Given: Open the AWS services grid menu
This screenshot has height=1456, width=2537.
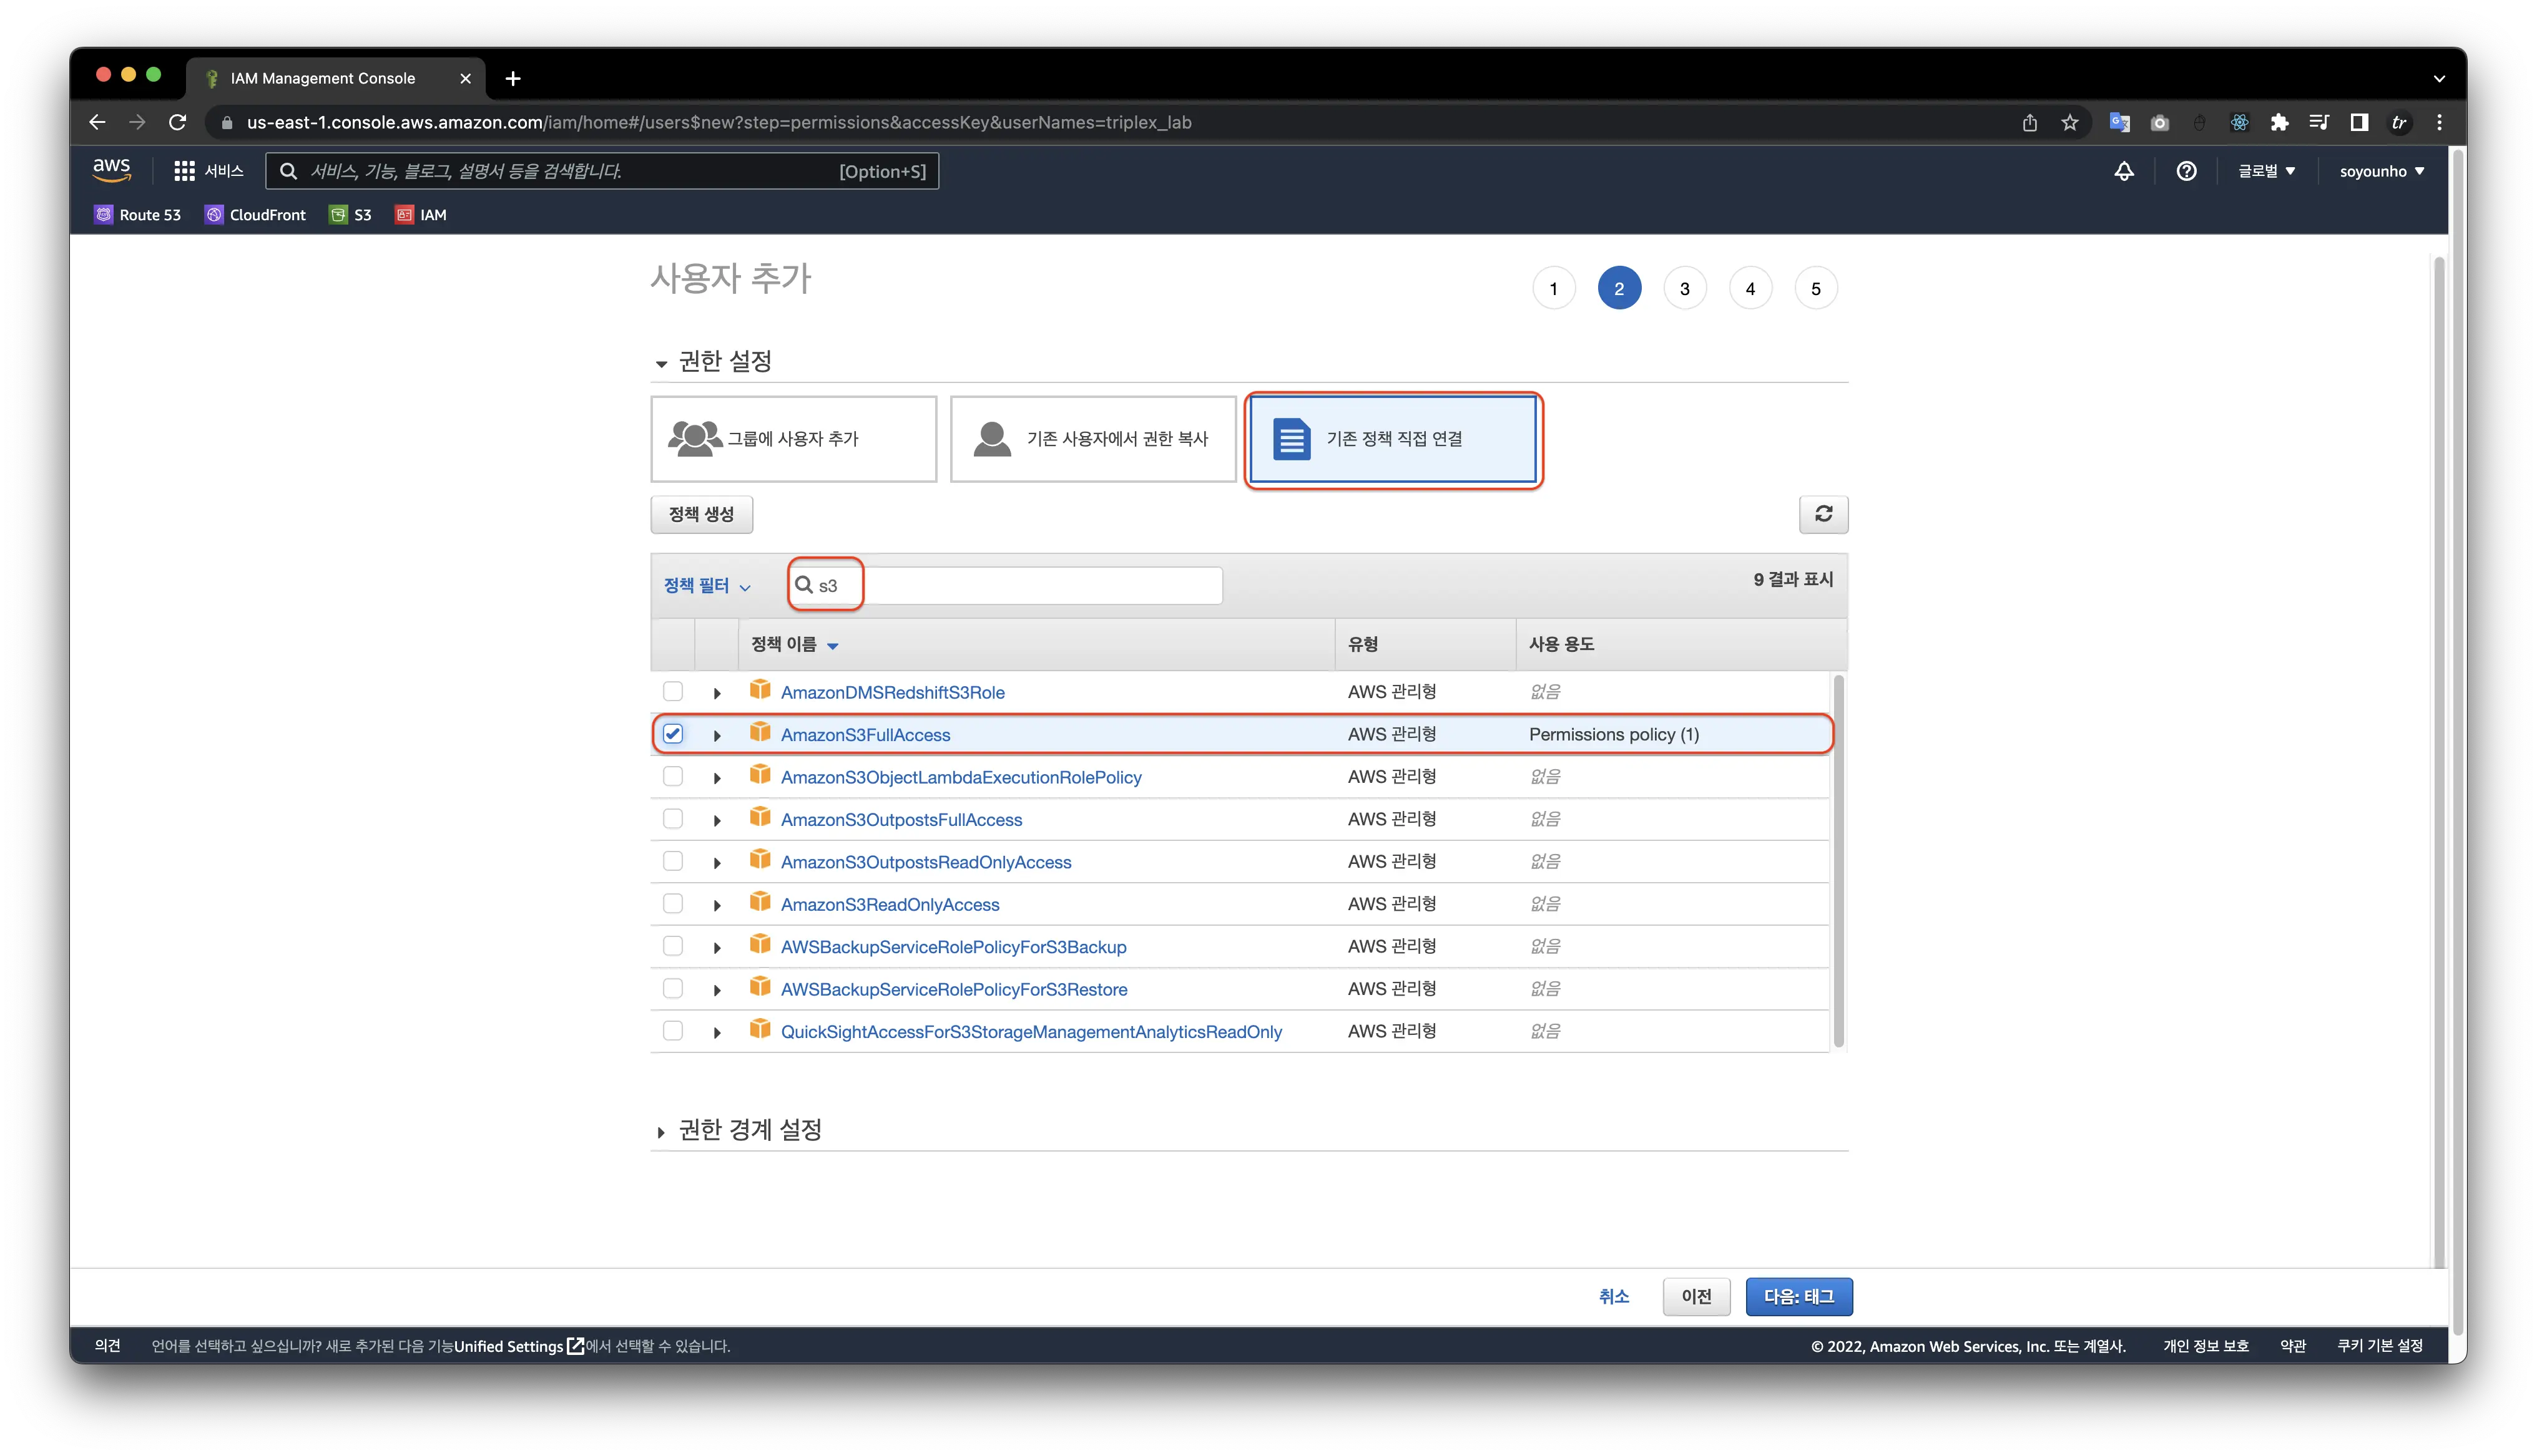Looking at the screenshot, I should click(x=184, y=171).
